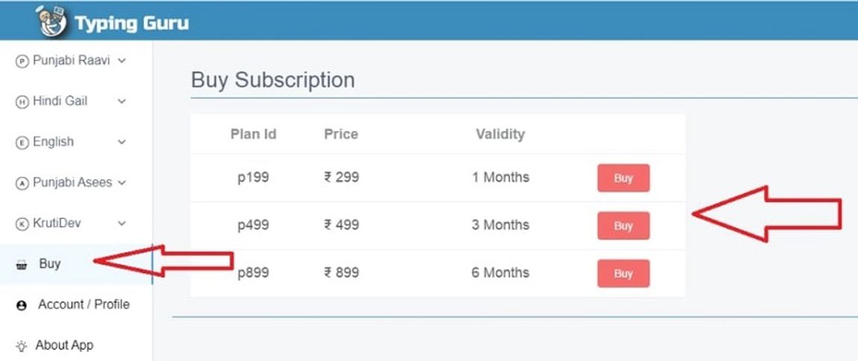Open Account / Profile menu item
This screenshot has width=858, height=361.
[x=83, y=304]
